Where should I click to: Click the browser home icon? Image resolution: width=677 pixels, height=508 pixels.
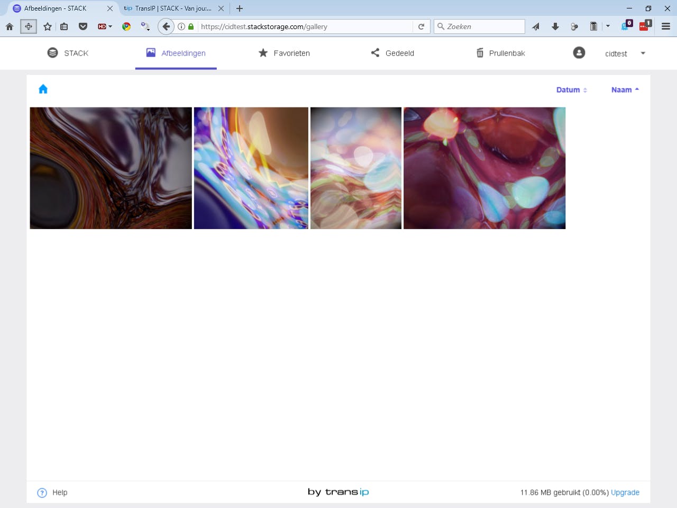click(10, 26)
